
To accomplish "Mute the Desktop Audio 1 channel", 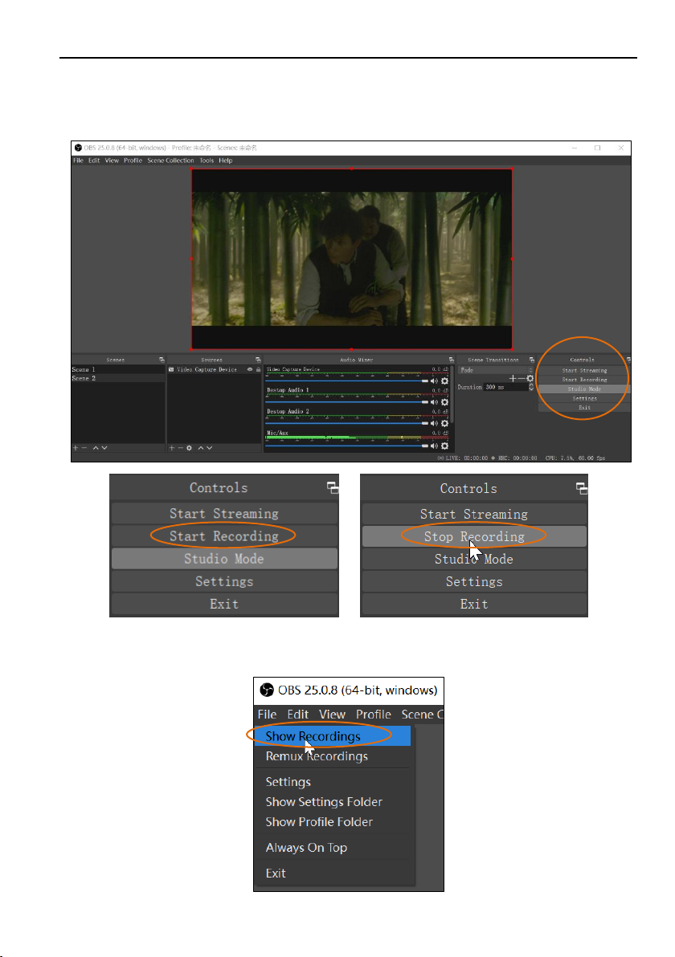I will click(434, 402).
